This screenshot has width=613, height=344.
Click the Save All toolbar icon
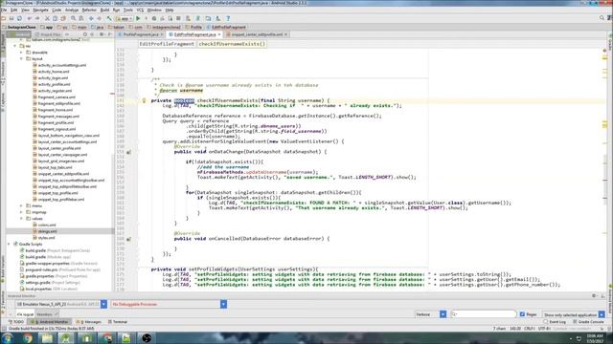pyautogui.click(x=11, y=18)
